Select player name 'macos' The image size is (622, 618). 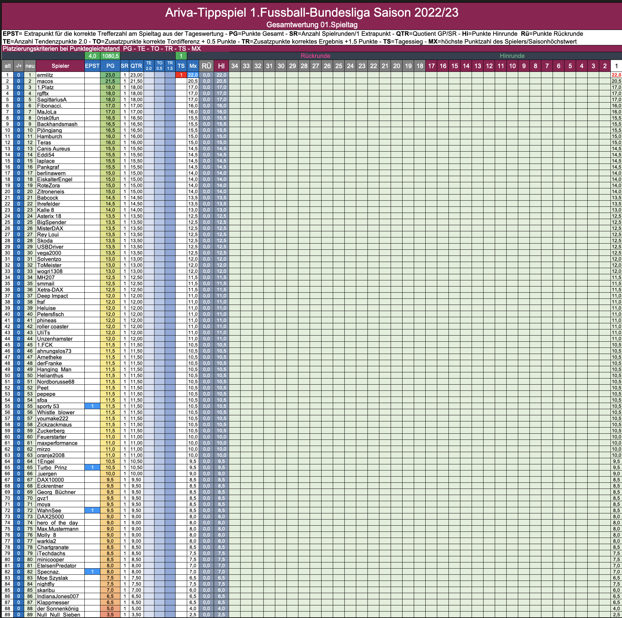coord(45,81)
